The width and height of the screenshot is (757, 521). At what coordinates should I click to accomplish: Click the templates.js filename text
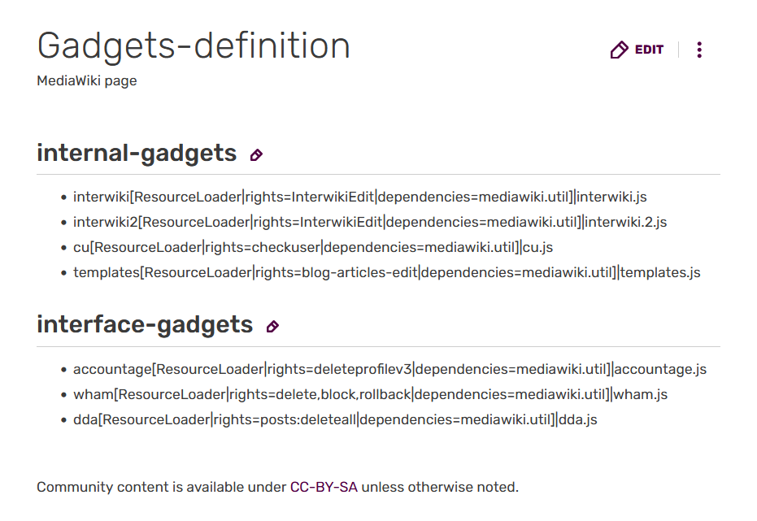point(660,272)
